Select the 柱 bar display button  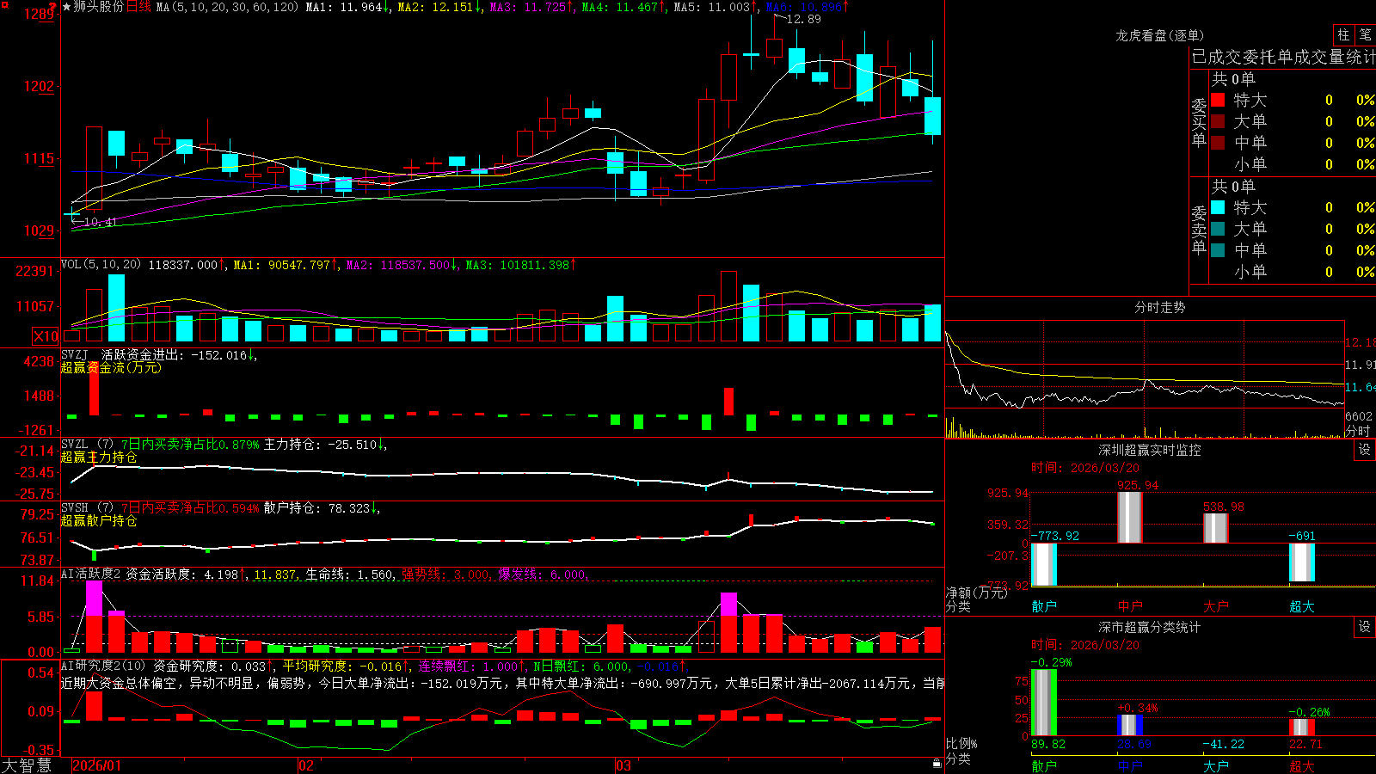pos(1343,35)
